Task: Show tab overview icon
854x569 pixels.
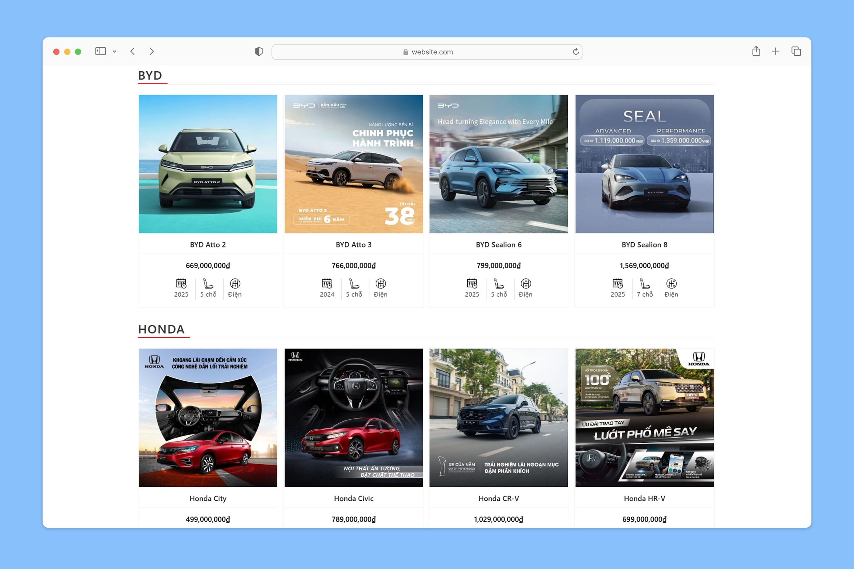Action: coord(796,51)
